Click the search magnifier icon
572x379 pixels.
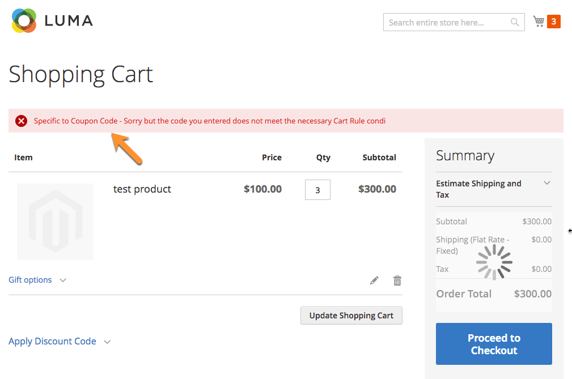coord(514,23)
